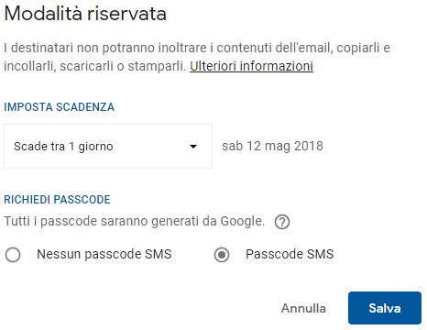The width and height of the screenshot is (427, 330).
Task: Click the "copiarli e" words in the description
Action: pos(364,48)
